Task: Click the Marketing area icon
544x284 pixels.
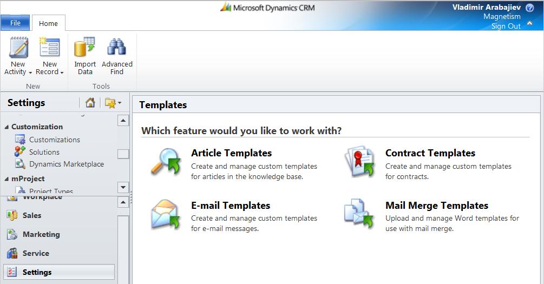Action: click(12, 234)
